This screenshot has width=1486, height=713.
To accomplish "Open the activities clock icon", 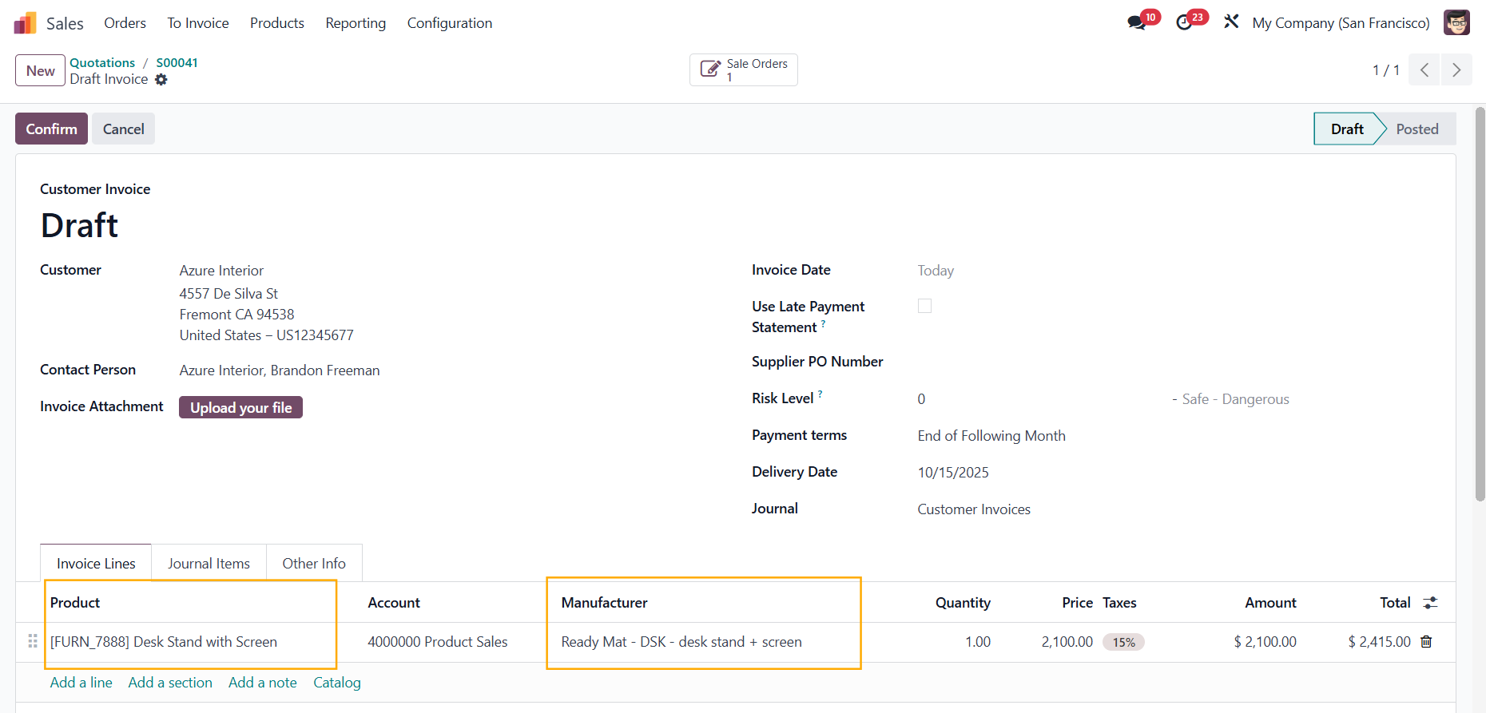I will [1184, 23].
